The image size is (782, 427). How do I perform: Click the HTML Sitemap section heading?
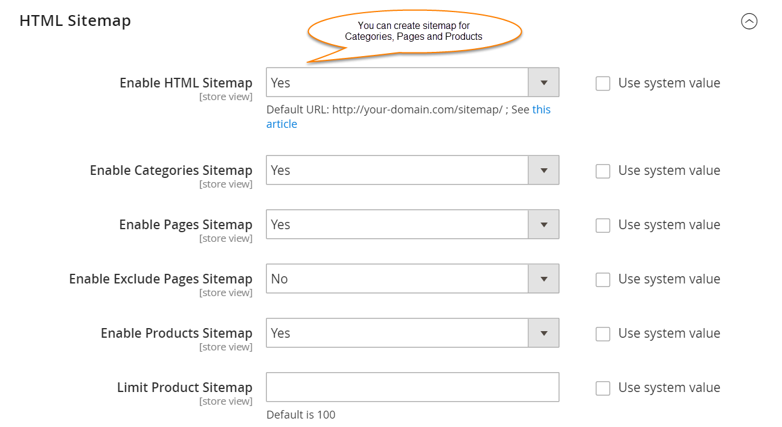tap(75, 21)
